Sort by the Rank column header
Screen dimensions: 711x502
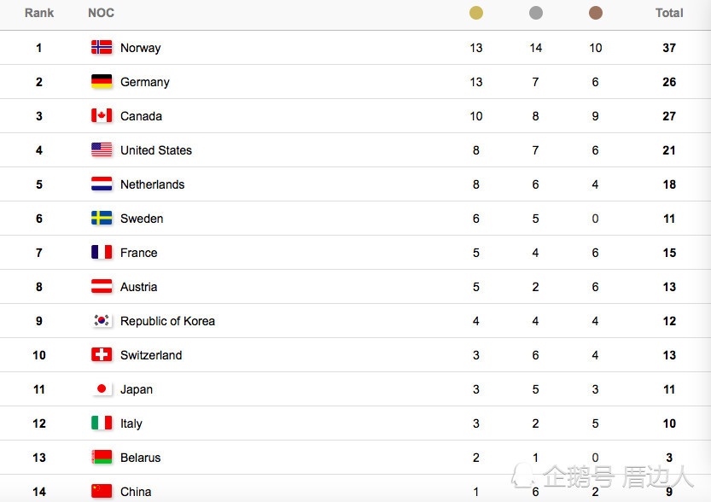pyautogui.click(x=39, y=13)
